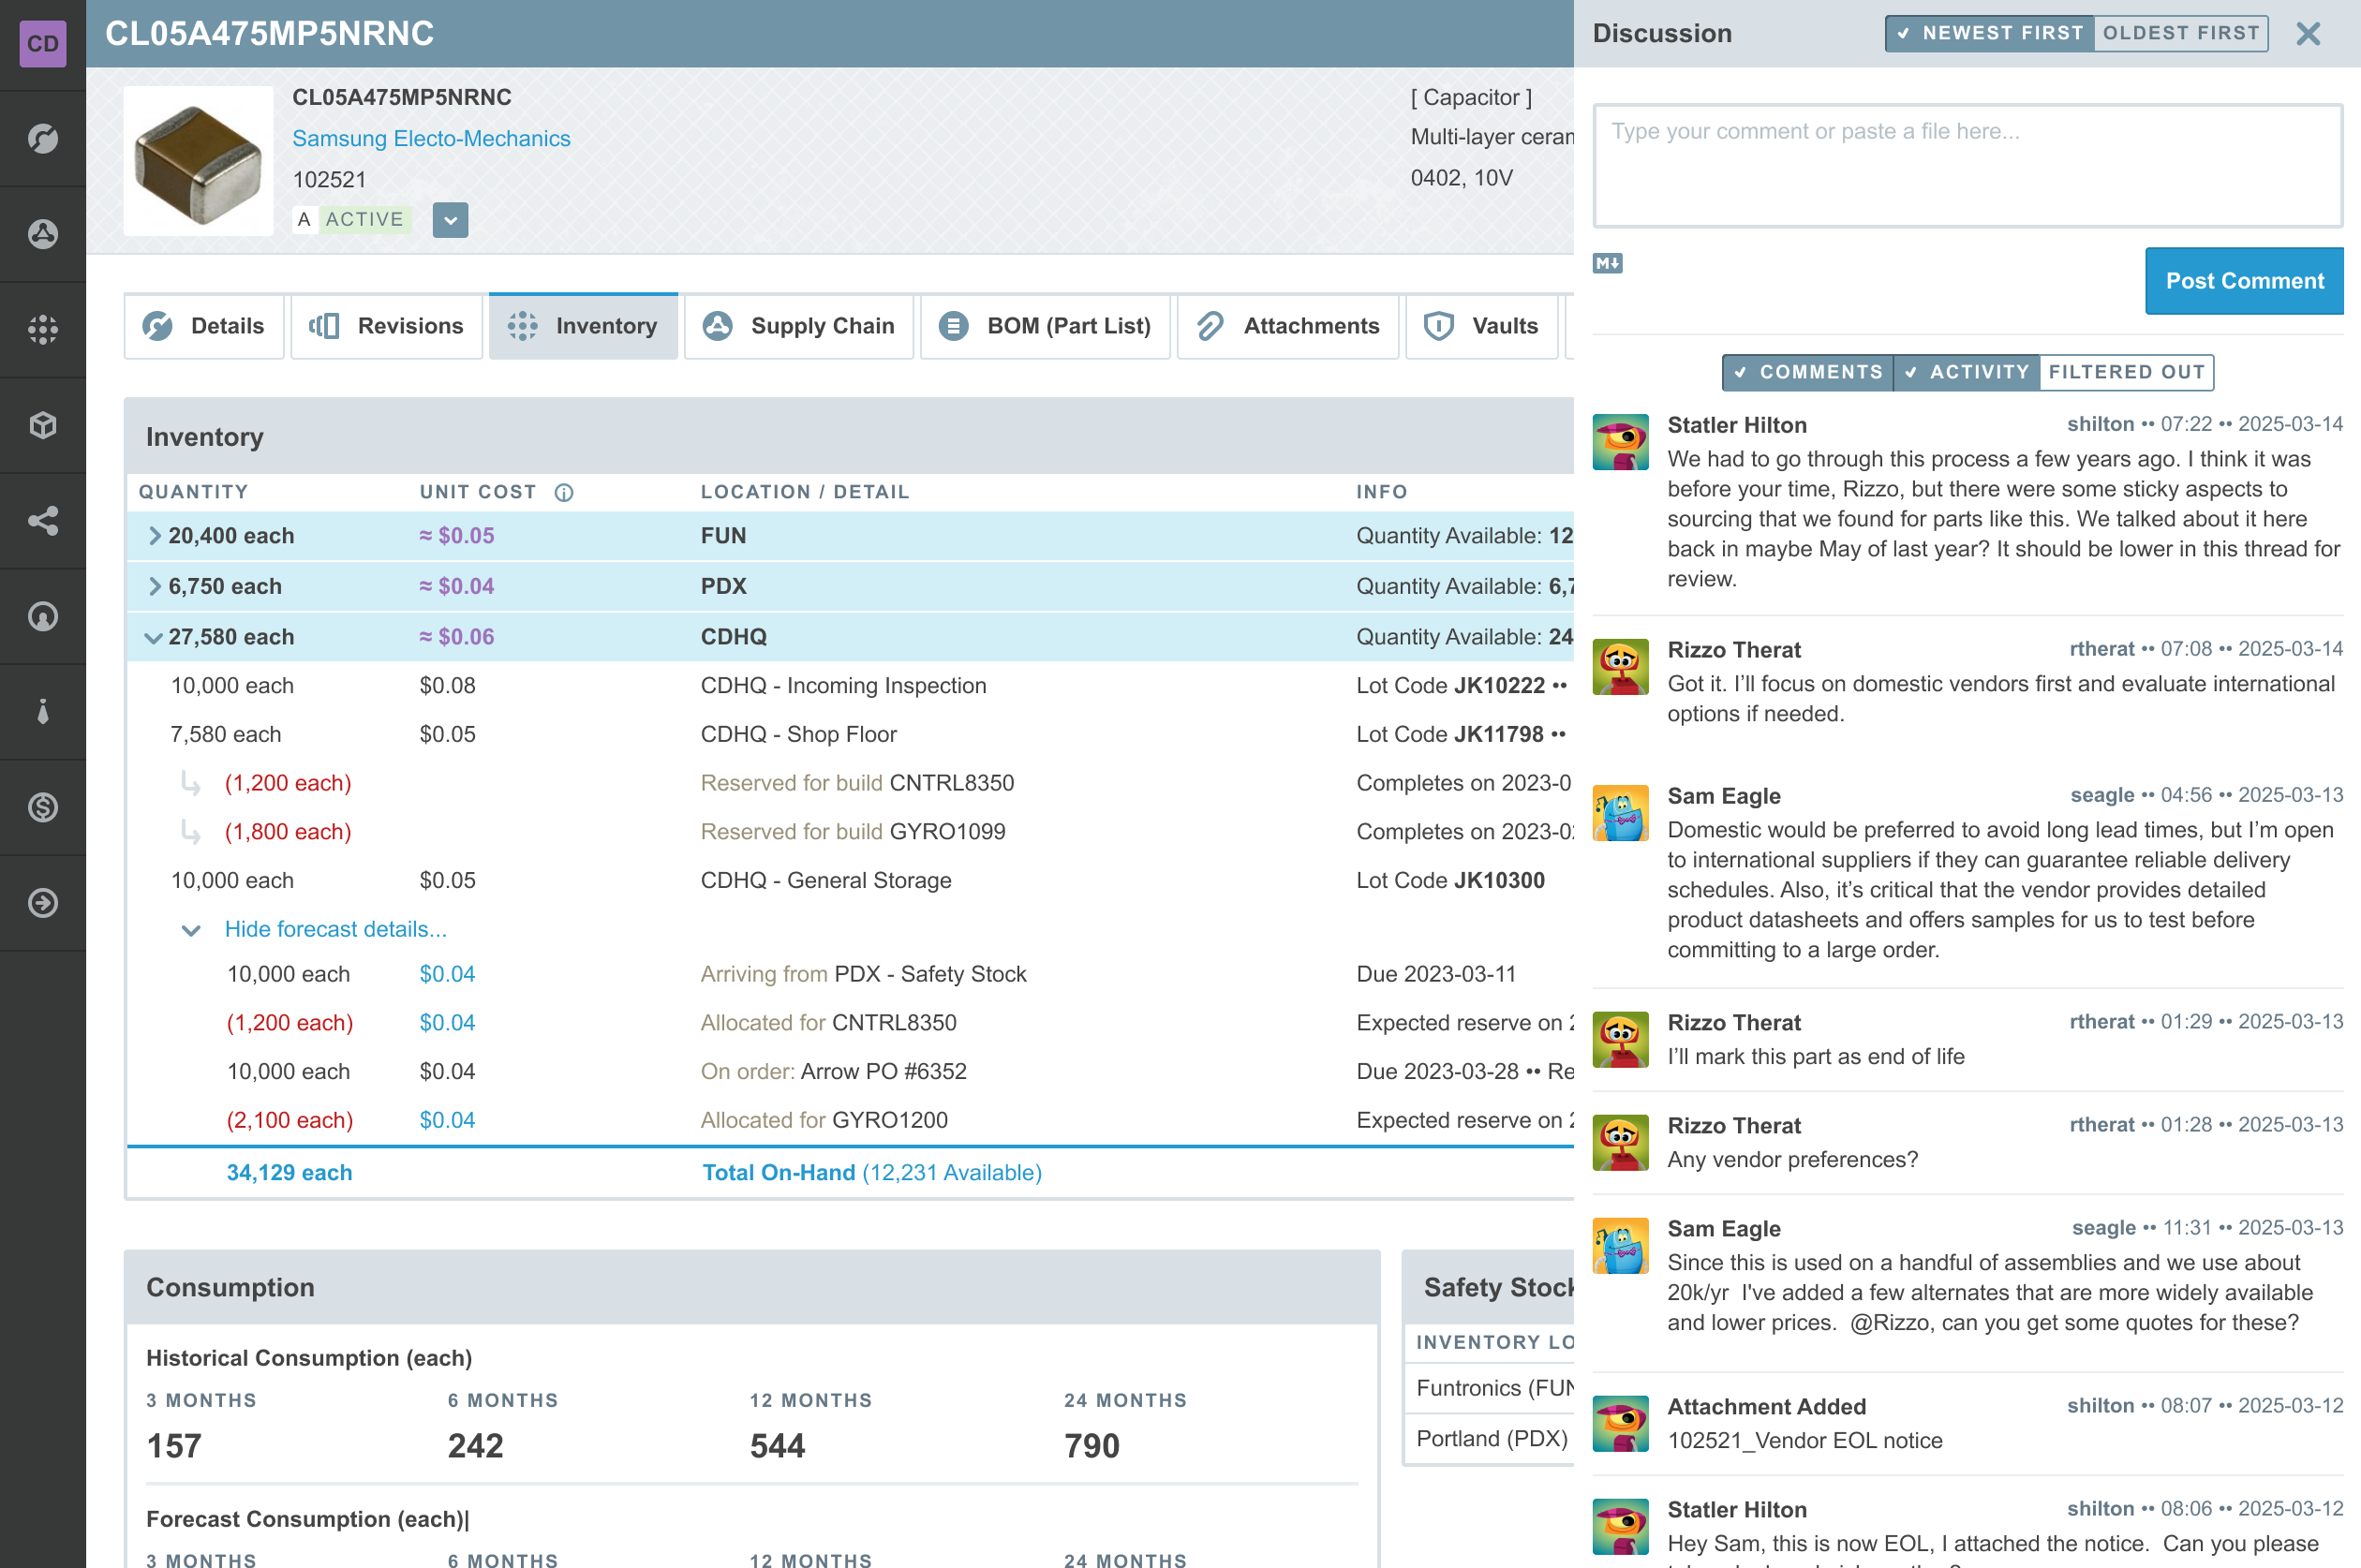Click Sam Eagle's avatar on 04:56 comment
The image size is (2361, 1568).
coord(1620,813)
